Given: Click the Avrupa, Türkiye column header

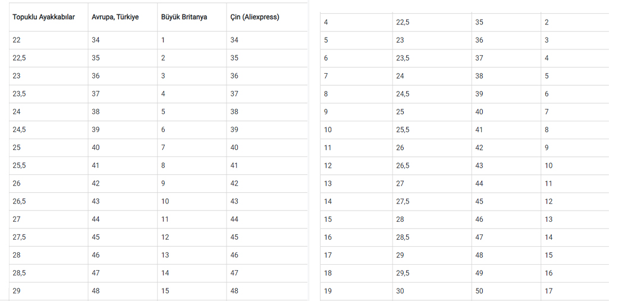Looking at the screenshot, I should (x=115, y=17).
